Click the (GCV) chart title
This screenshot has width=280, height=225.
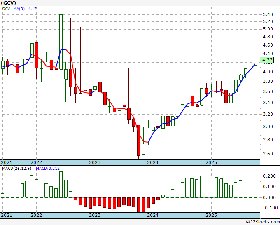pyautogui.click(x=8, y=3)
